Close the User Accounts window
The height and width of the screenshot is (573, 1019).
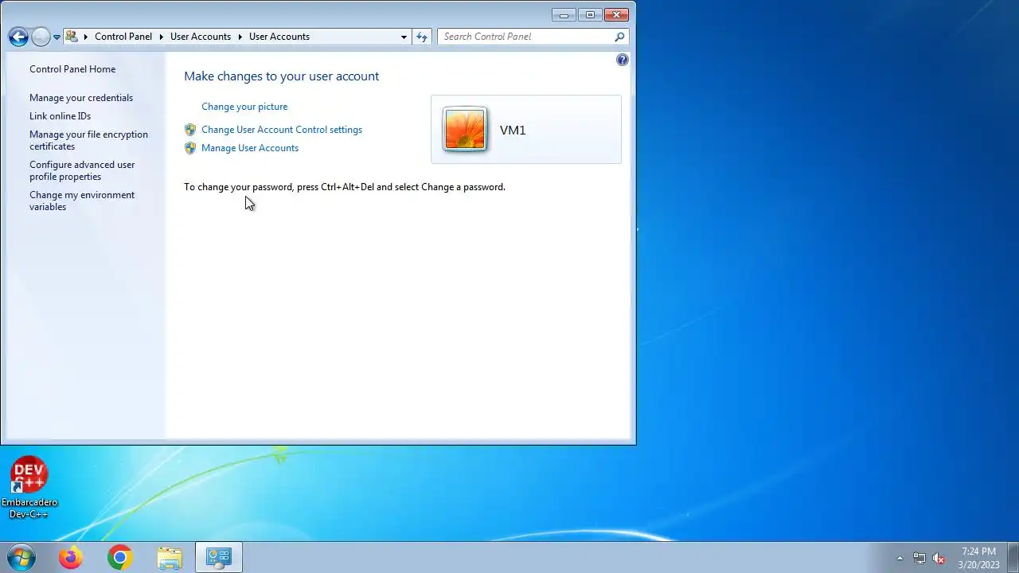(x=617, y=14)
